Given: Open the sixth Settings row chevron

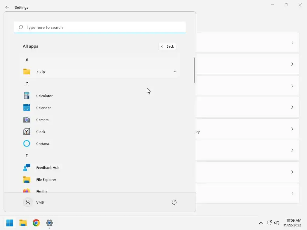Looking at the screenshot, I should click(292, 150).
